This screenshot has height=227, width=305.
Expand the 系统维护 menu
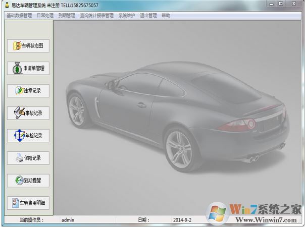127,15
